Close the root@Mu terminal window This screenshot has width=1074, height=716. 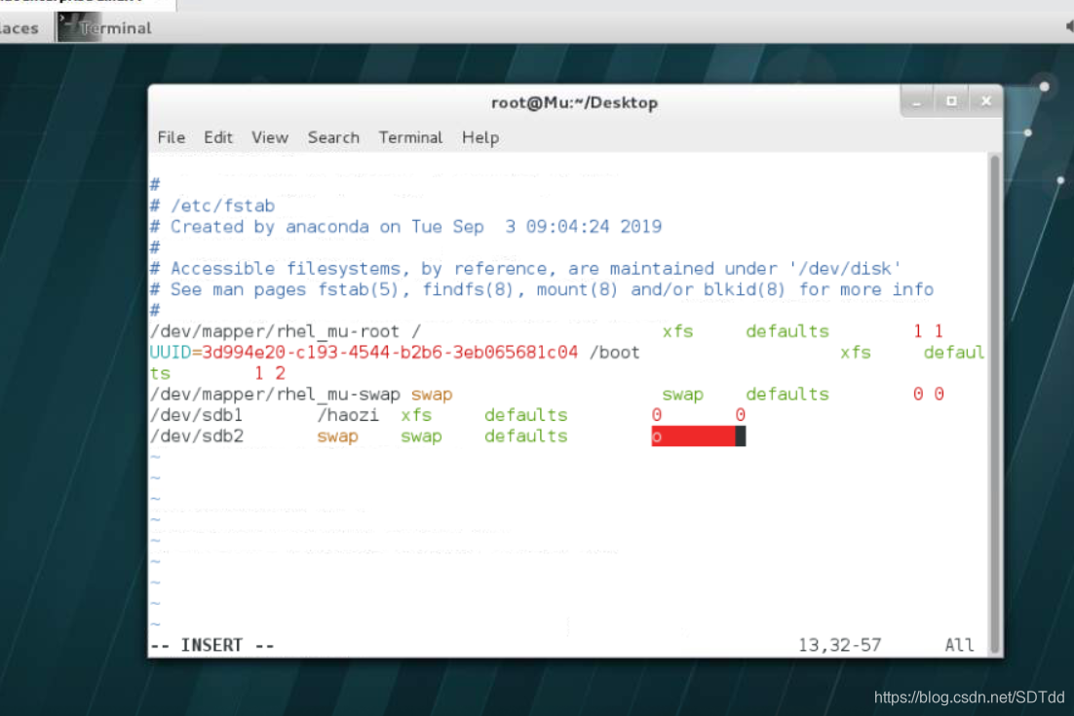tap(985, 102)
